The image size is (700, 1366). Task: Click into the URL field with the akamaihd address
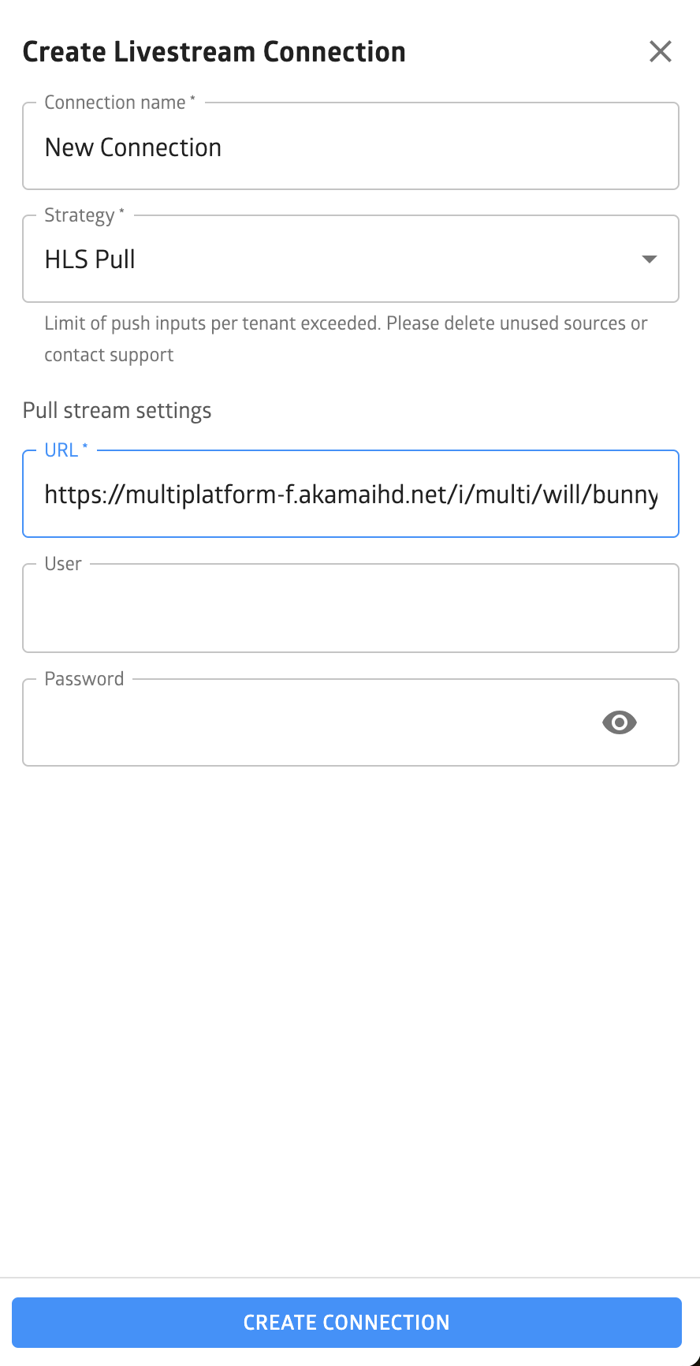[x=351, y=494]
